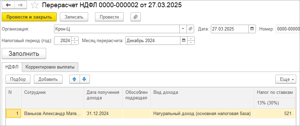This screenshot has height=126, width=300.
Task: Open the Еще dropdown menu
Action: pos(286,79)
